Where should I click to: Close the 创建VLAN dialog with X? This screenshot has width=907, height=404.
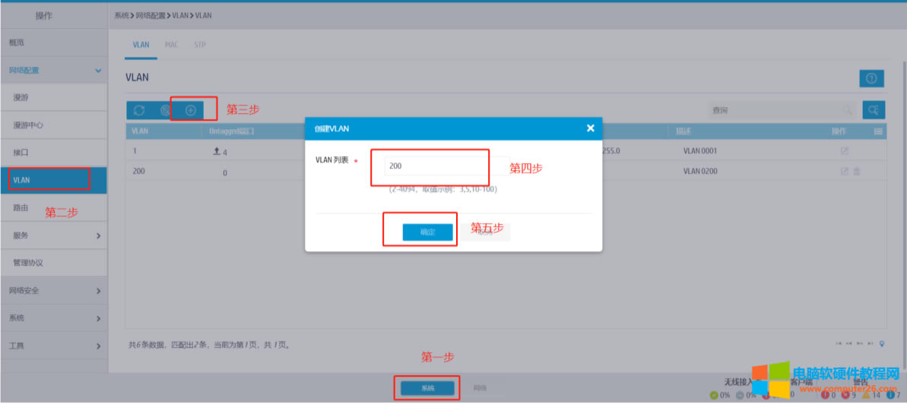[590, 128]
